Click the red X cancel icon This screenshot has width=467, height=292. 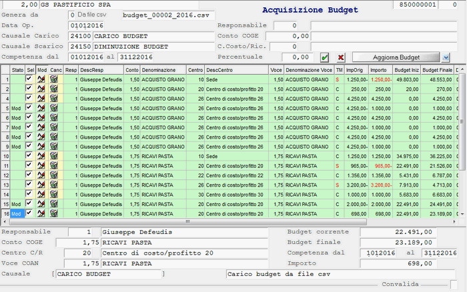pos(341,57)
